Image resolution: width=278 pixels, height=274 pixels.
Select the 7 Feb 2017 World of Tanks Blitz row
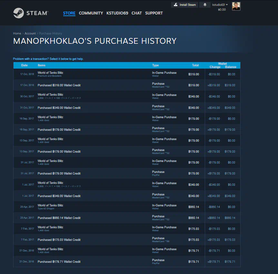click(127, 229)
